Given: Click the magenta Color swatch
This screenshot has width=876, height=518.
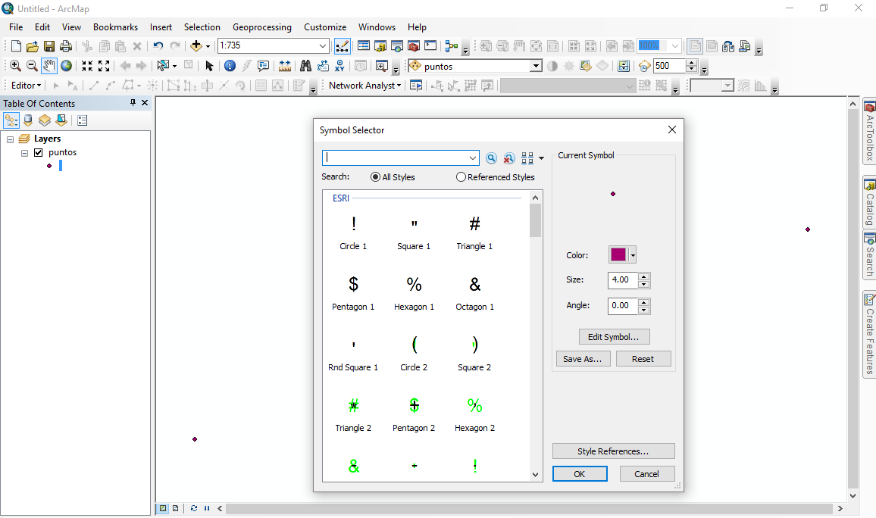Looking at the screenshot, I should 618,255.
